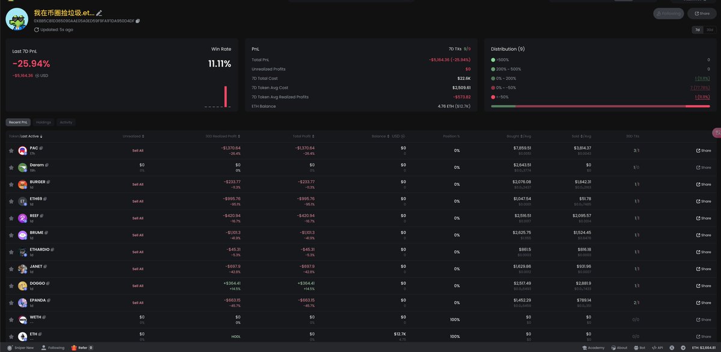
Task: Switch to the Holdings tab
Action: point(44,122)
